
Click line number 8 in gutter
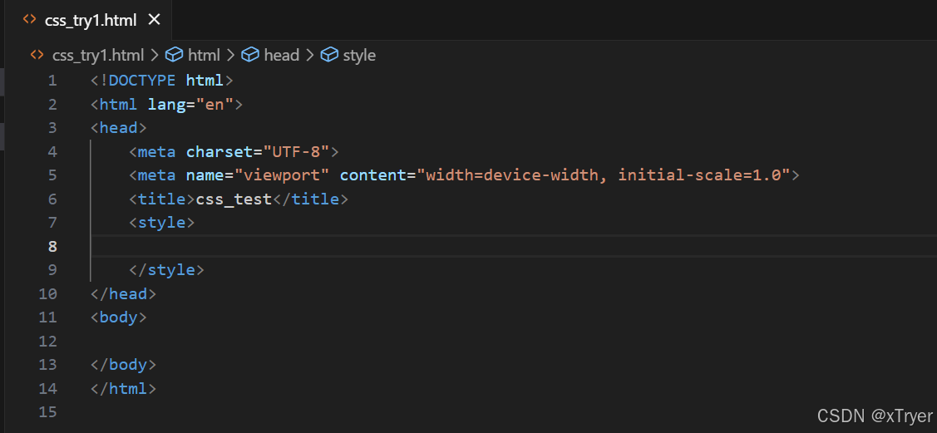coord(52,246)
